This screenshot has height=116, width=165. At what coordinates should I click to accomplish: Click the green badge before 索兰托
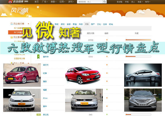point(38,115)
